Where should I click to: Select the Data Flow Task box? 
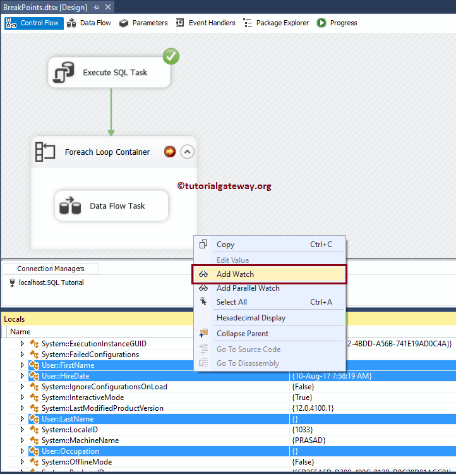(x=112, y=205)
